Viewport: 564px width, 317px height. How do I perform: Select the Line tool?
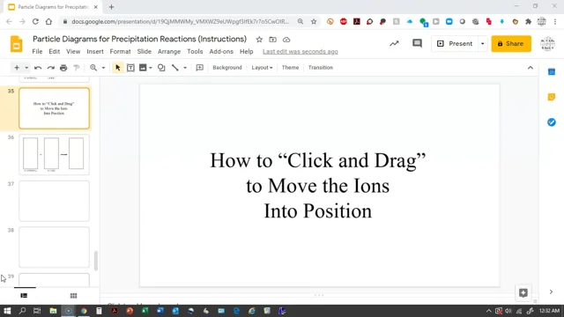(175, 68)
